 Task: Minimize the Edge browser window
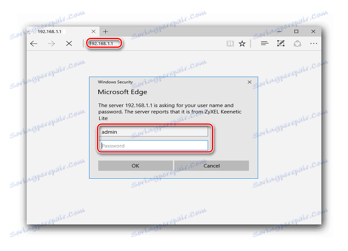pyautogui.click(x=279, y=32)
